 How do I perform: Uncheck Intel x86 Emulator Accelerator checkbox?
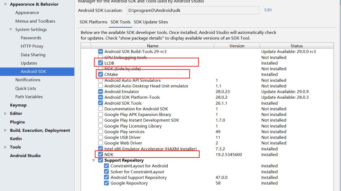point(100,149)
